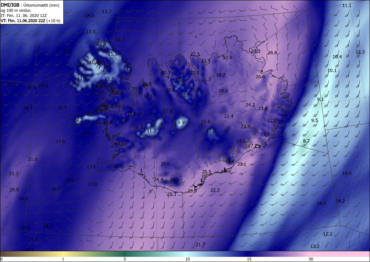The image size is (370, 262).
Task: Click the 22.6 value on the north coast
Action: point(228,58)
